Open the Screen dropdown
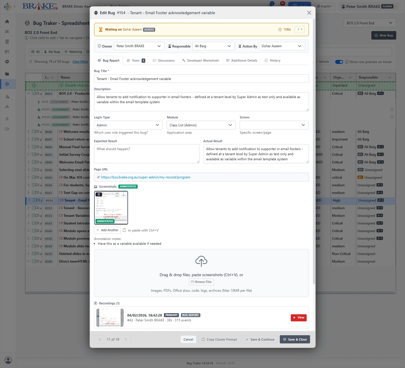The width and height of the screenshot is (405, 368). [274, 125]
